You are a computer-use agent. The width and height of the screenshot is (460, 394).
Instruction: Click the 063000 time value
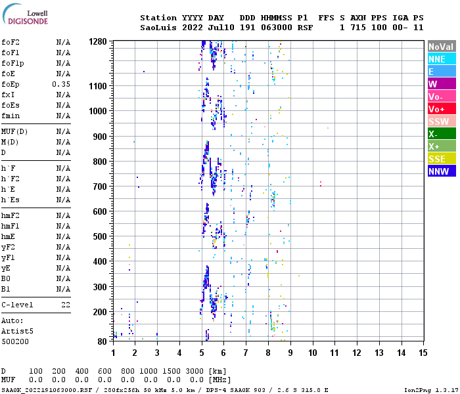click(x=277, y=28)
